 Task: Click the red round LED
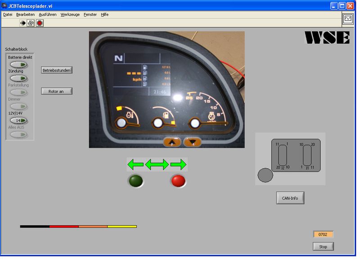(x=178, y=181)
